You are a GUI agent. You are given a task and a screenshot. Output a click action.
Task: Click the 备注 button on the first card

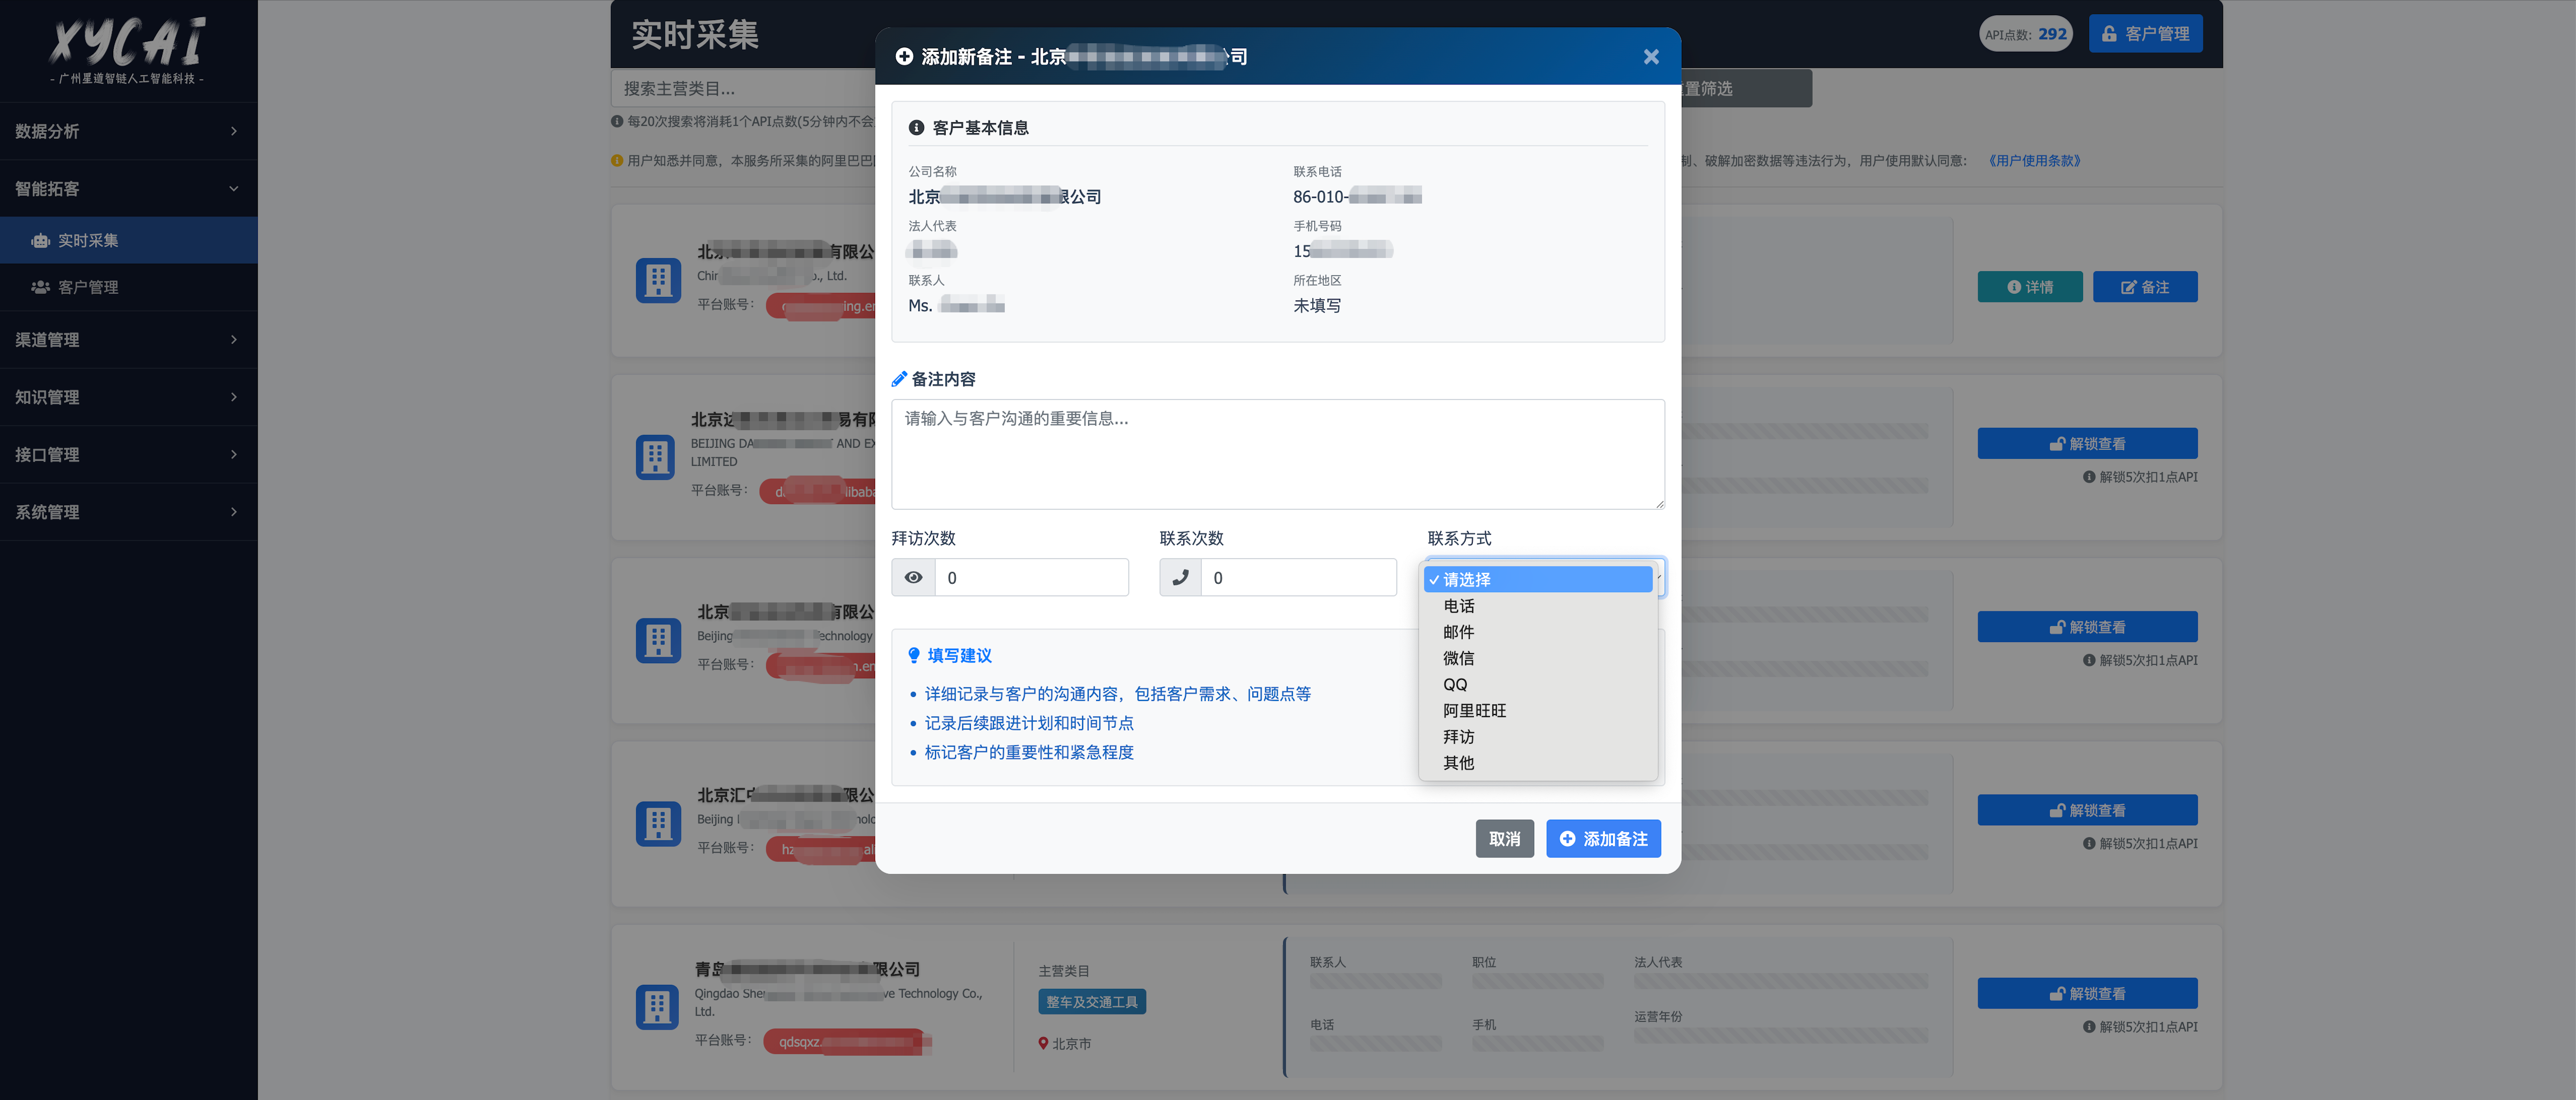click(2144, 287)
